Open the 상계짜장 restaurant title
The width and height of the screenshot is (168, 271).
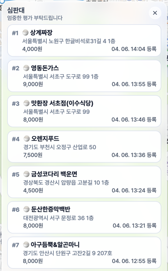[x=43, y=33]
